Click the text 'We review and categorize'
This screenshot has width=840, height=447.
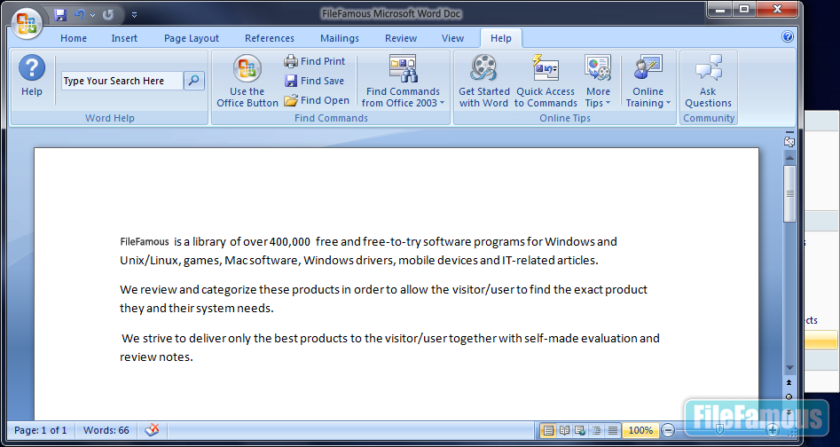tap(188, 290)
